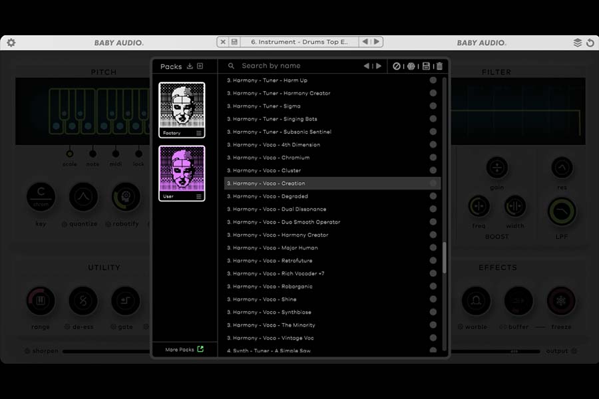Load preset Harmony - Voco - Retrofuture

tap(332, 261)
